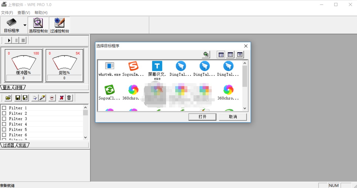Image resolution: width=357 pixels, height=188 pixels.
Task: Switch dialog to small icons view
Action: (230, 54)
